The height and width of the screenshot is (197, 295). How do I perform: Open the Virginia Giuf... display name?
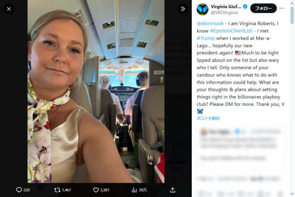[x=226, y=7]
